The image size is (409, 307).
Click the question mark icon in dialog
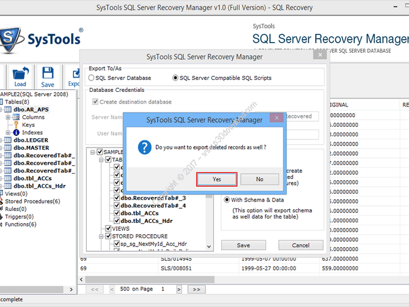145,148
